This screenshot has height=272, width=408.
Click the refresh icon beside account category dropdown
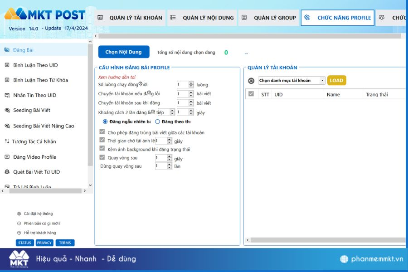click(x=251, y=81)
